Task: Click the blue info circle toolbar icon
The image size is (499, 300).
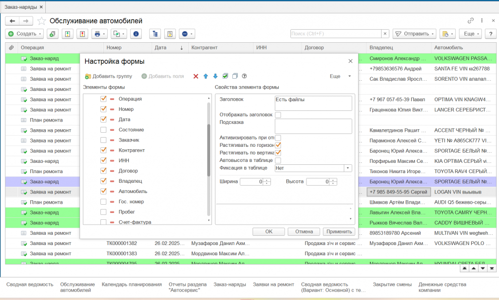Action: (x=136, y=34)
